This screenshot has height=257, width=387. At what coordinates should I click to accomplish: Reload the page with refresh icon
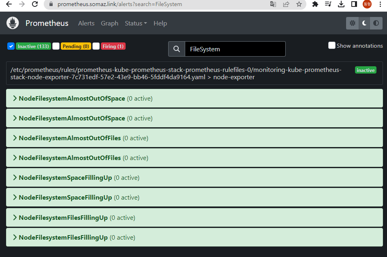click(35, 4)
